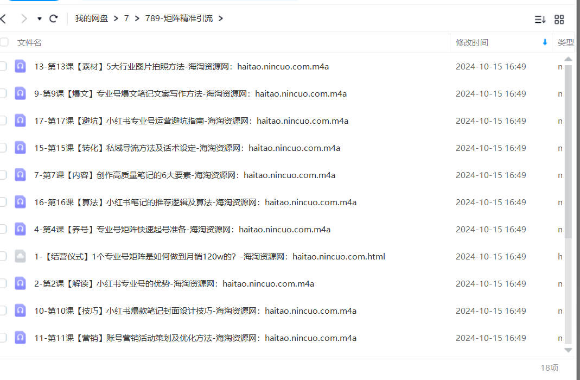Check the box for 11-第11课 file
Image resolution: width=580 pixels, height=380 pixels.
[x=3, y=338]
